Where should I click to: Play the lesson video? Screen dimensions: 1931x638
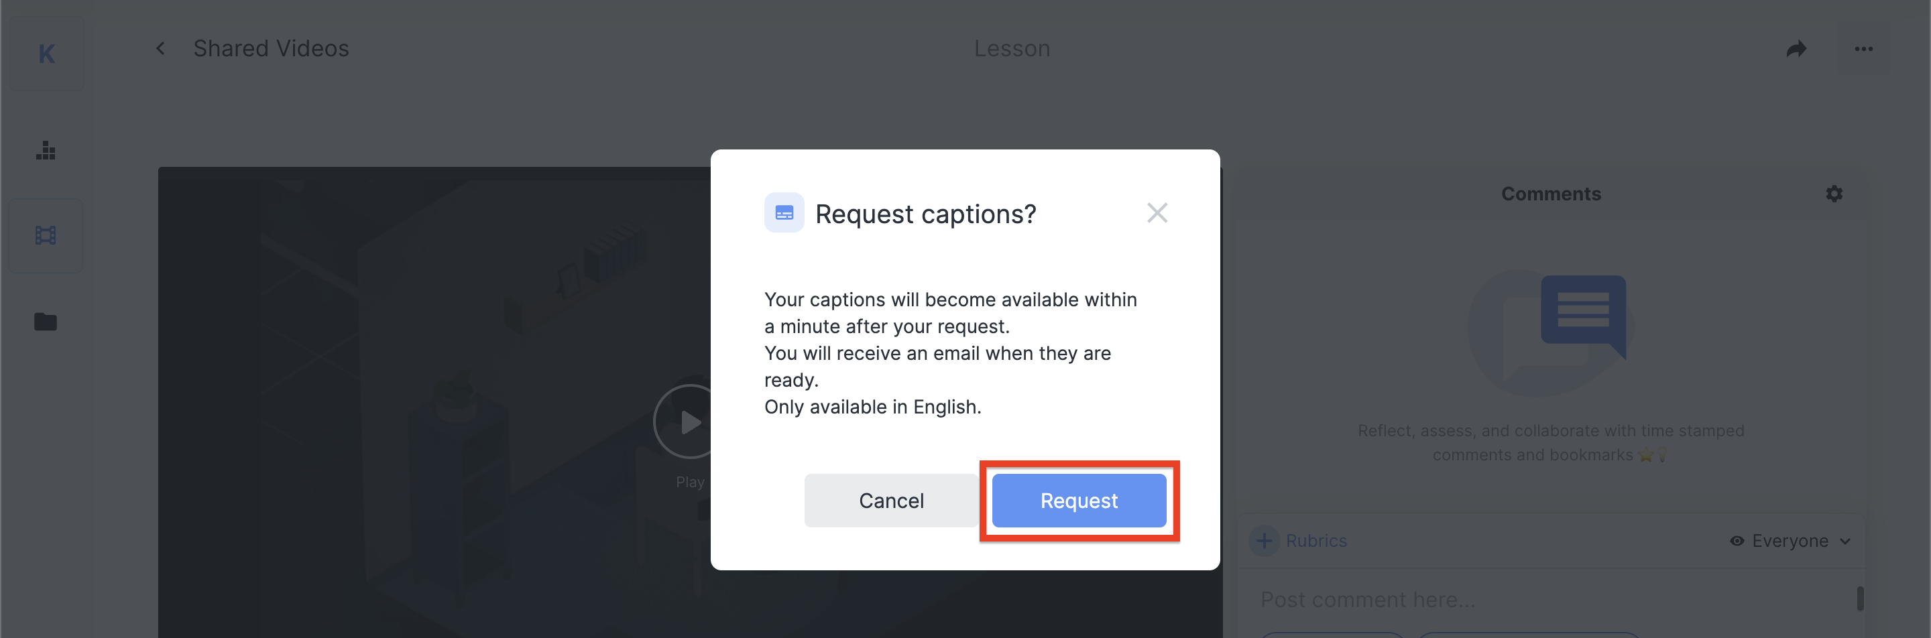[688, 422]
